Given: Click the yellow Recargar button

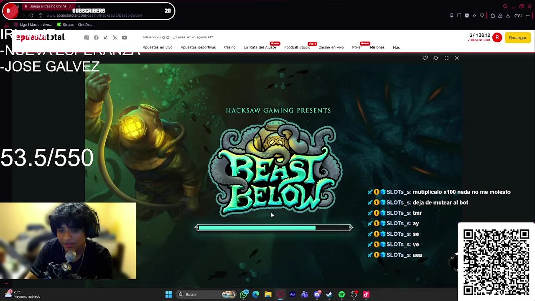Looking at the screenshot, I should (517, 38).
